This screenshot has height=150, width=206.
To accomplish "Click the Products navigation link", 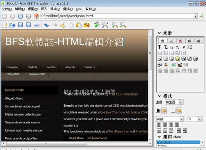I will click(32, 67).
